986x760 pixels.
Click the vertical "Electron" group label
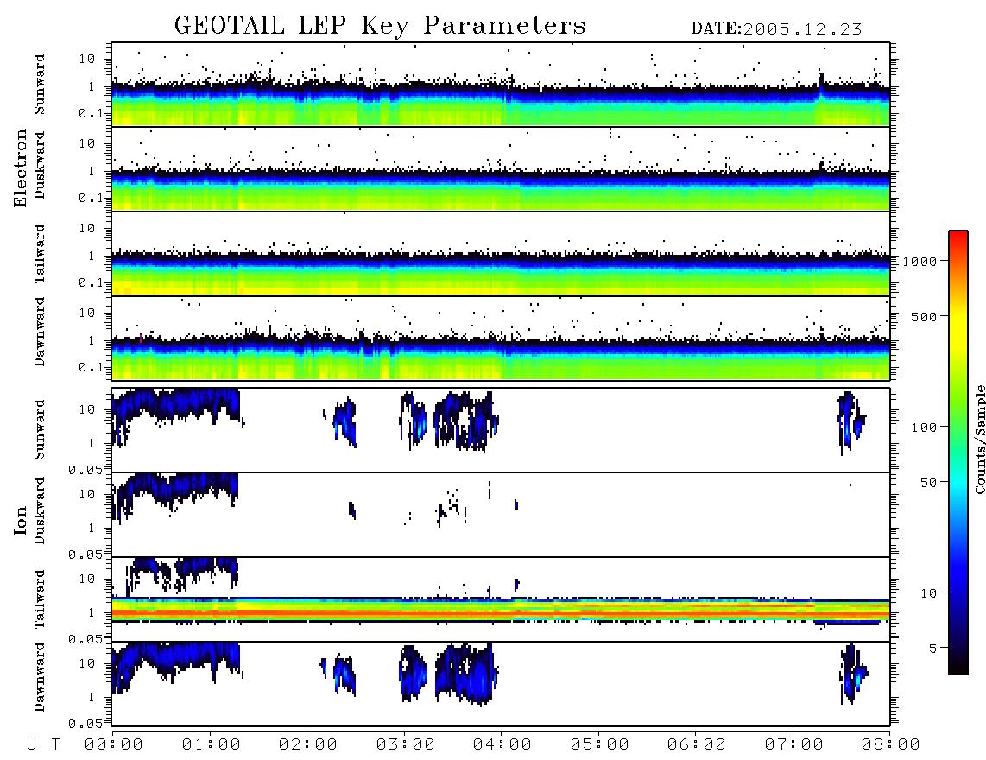click(21, 168)
